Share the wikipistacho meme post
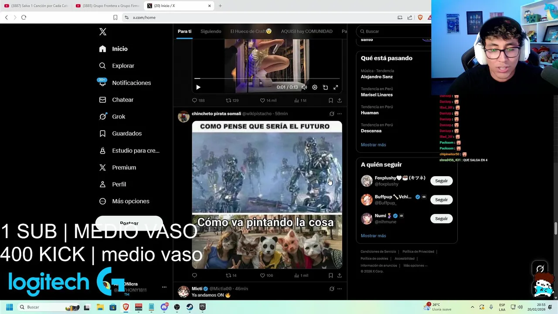 click(x=340, y=276)
